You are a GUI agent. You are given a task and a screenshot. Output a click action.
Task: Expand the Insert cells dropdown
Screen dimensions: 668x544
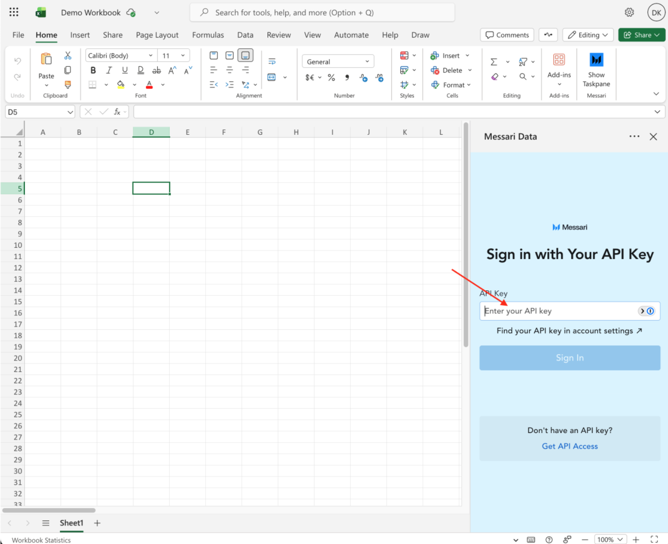[468, 56]
